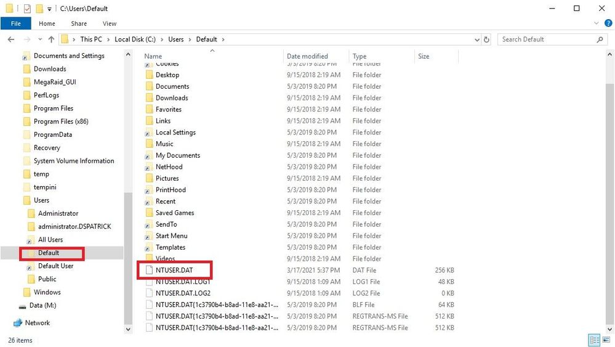This screenshot has height=347, width=615.
Task: Sort by the Name column header
Action: (153, 56)
